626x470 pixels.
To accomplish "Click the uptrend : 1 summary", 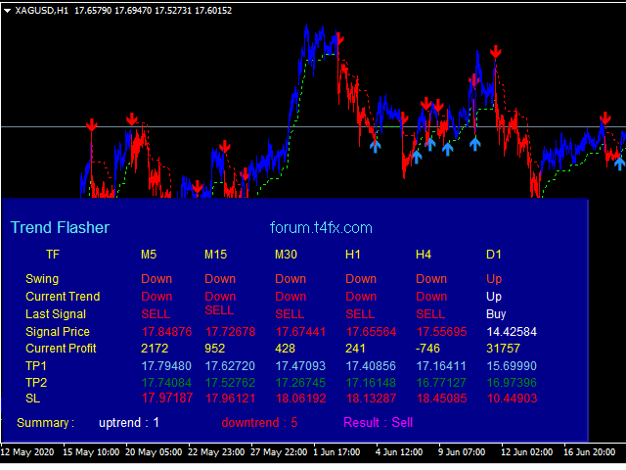I will point(129,423).
